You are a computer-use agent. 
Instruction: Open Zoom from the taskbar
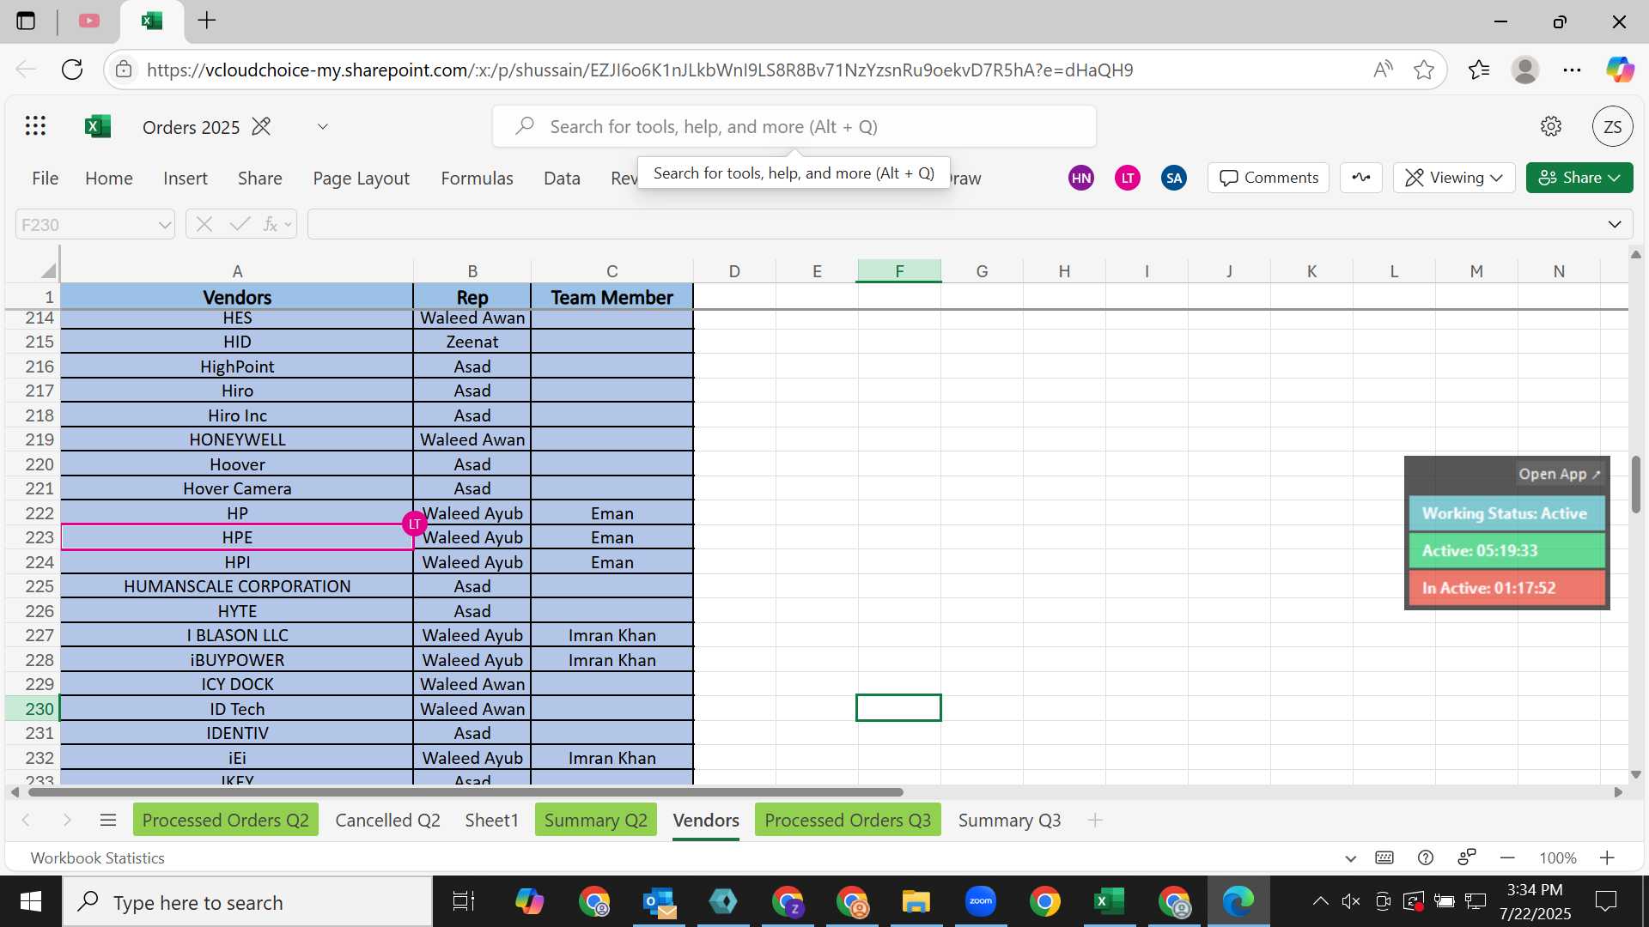point(980,901)
